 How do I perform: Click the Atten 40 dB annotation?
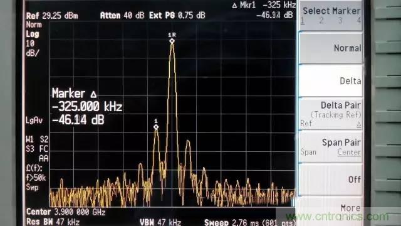click(122, 15)
